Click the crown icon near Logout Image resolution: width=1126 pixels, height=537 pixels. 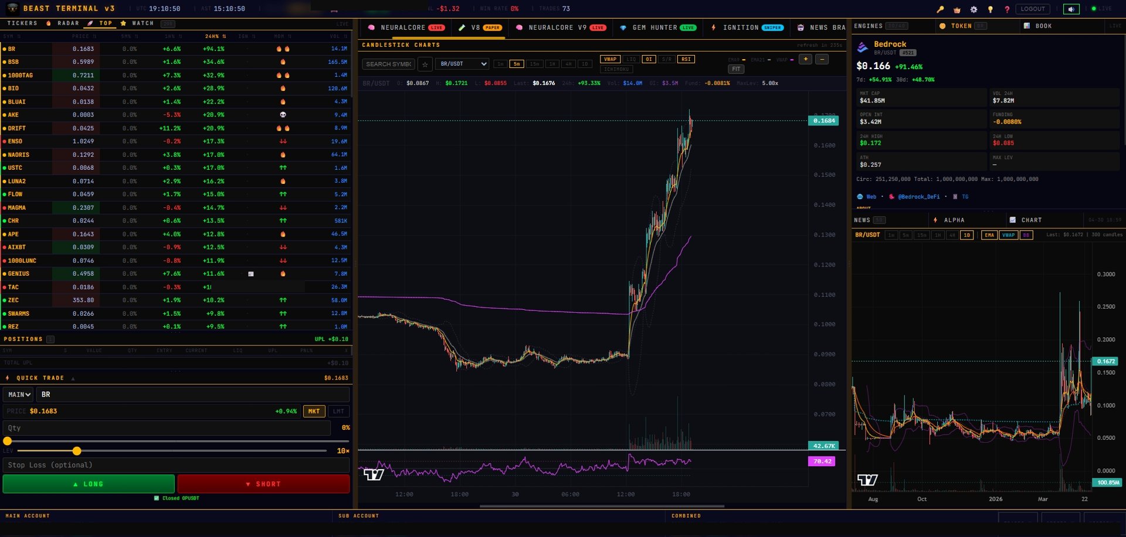(x=956, y=8)
